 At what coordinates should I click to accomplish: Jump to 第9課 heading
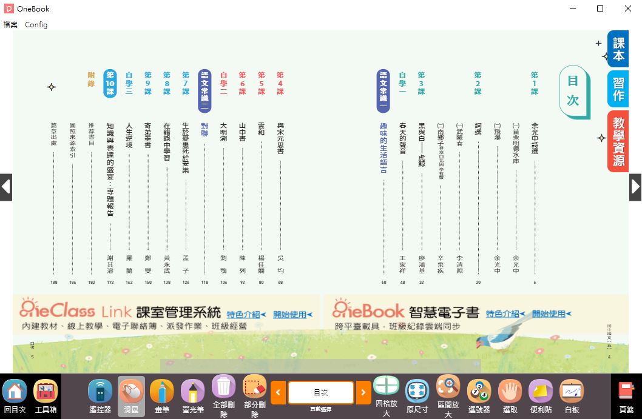click(148, 83)
